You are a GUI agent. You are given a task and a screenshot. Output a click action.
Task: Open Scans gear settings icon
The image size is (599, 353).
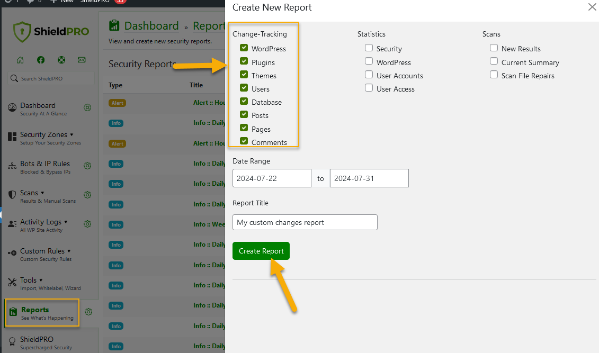tap(87, 195)
